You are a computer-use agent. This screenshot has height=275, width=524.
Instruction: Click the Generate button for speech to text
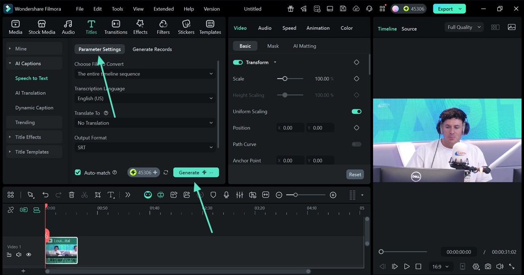click(x=196, y=172)
